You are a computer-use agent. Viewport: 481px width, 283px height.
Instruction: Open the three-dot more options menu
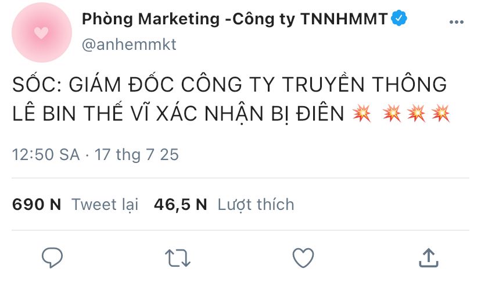coord(457,21)
